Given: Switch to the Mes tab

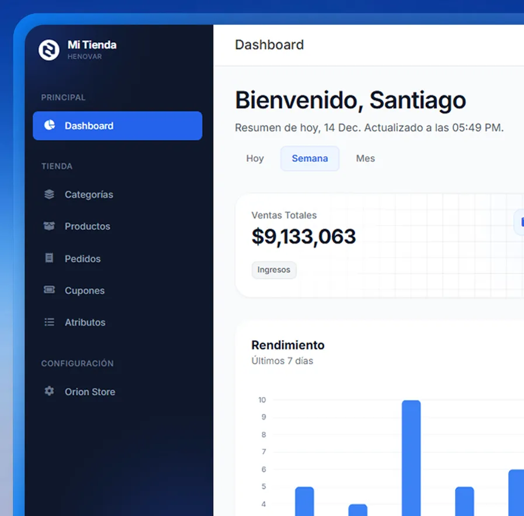Looking at the screenshot, I should pyautogui.click(x=365, y=158).
